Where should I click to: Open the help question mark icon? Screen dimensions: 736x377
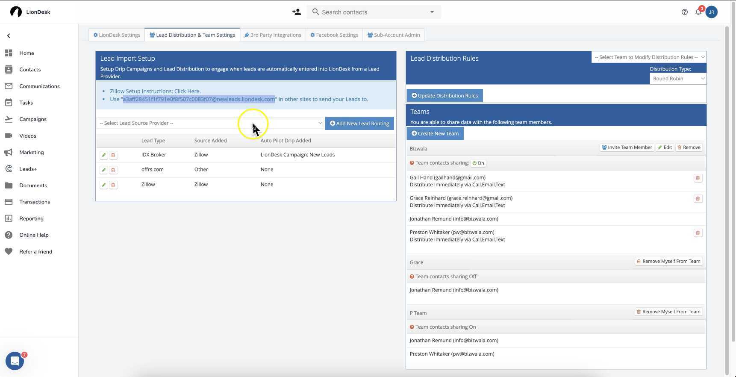(x=684, y=12)
